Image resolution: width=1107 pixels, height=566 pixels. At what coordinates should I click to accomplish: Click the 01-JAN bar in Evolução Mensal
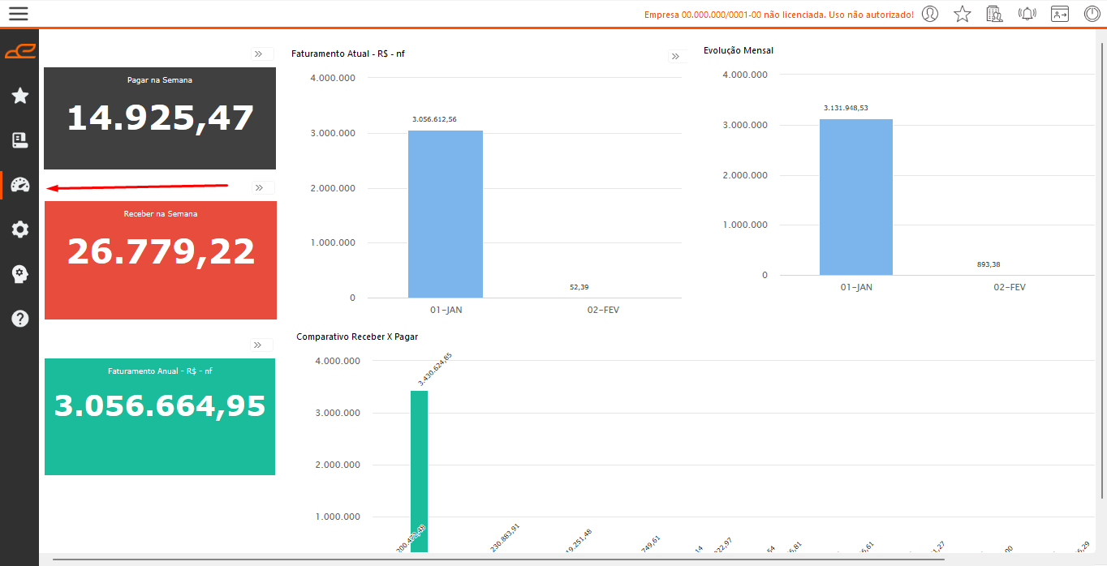855,197
